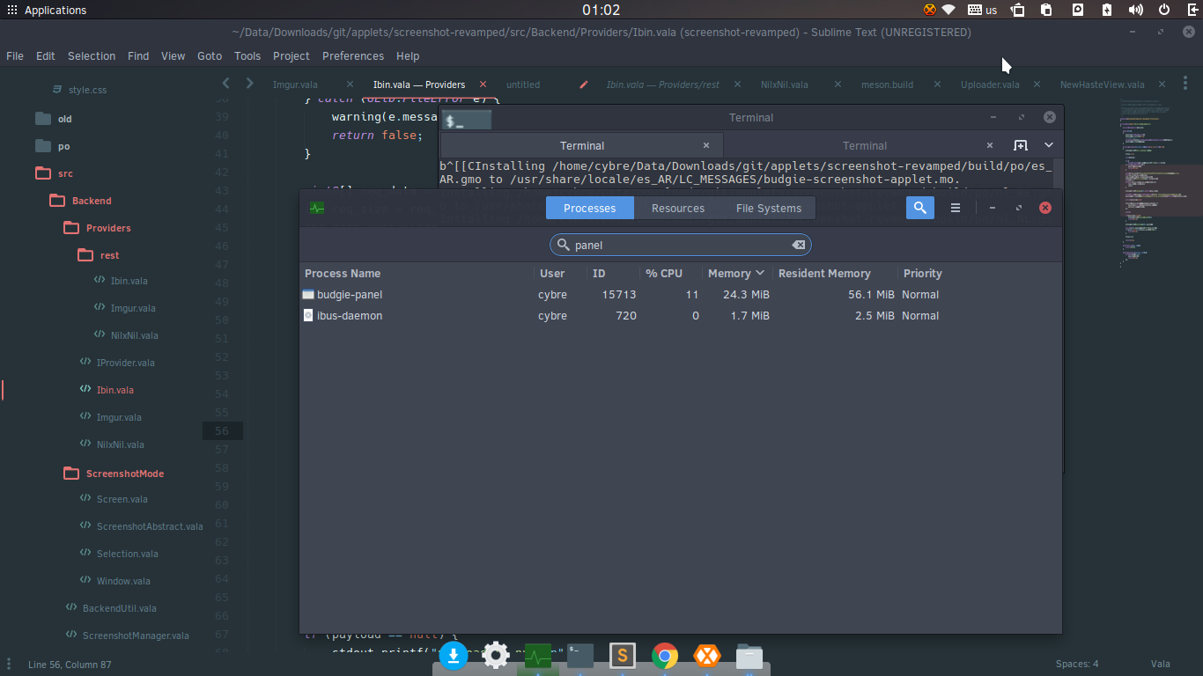Open the power button in the tray
The height and width of the screenshot is (676, 1203).
[1164, 10]
